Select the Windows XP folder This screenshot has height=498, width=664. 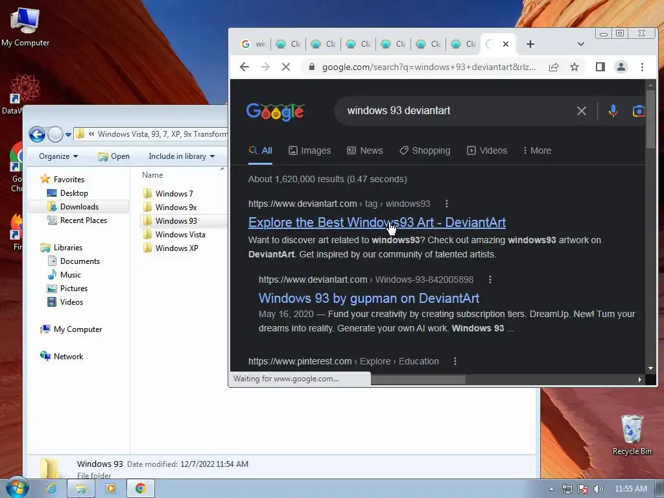tap(176, 248)
